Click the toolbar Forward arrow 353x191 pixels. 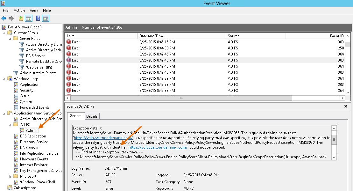pyautogui.click(x=11, y=18)
